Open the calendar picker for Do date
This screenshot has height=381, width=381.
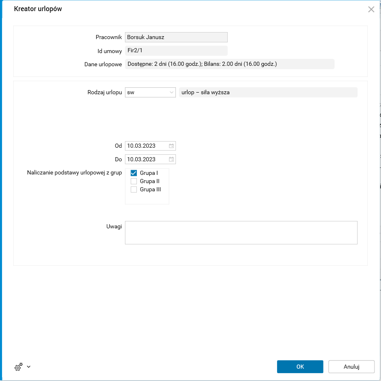171,159
